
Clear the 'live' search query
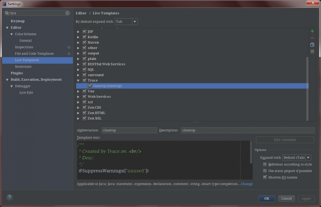(67, 13)
